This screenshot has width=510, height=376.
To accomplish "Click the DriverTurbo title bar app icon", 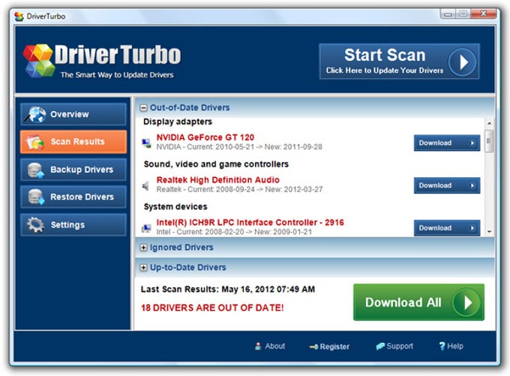I will coord(19,17).
